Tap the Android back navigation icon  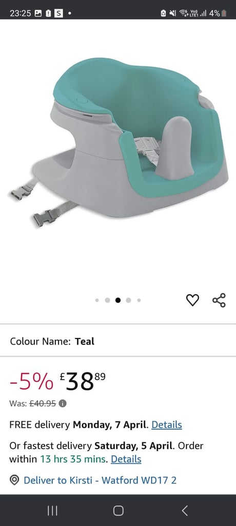[184, 511]
